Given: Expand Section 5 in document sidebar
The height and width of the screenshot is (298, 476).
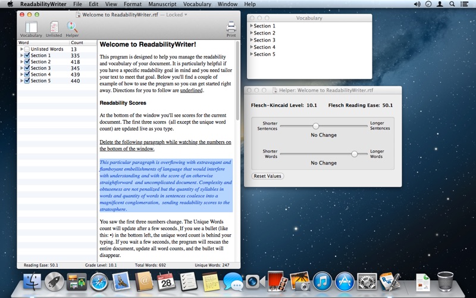Looking at the screenshot, I should 21,80.
